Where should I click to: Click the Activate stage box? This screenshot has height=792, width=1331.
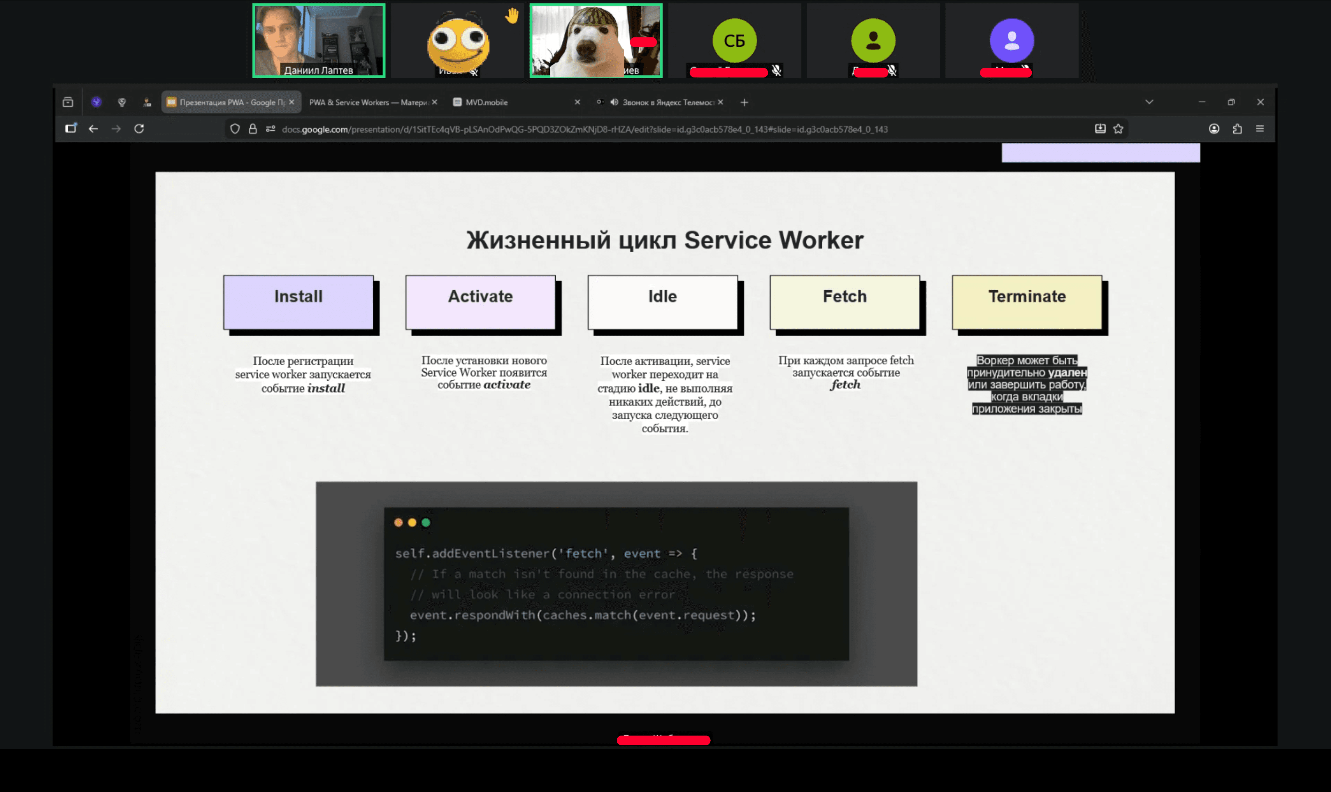click(481, 302)
